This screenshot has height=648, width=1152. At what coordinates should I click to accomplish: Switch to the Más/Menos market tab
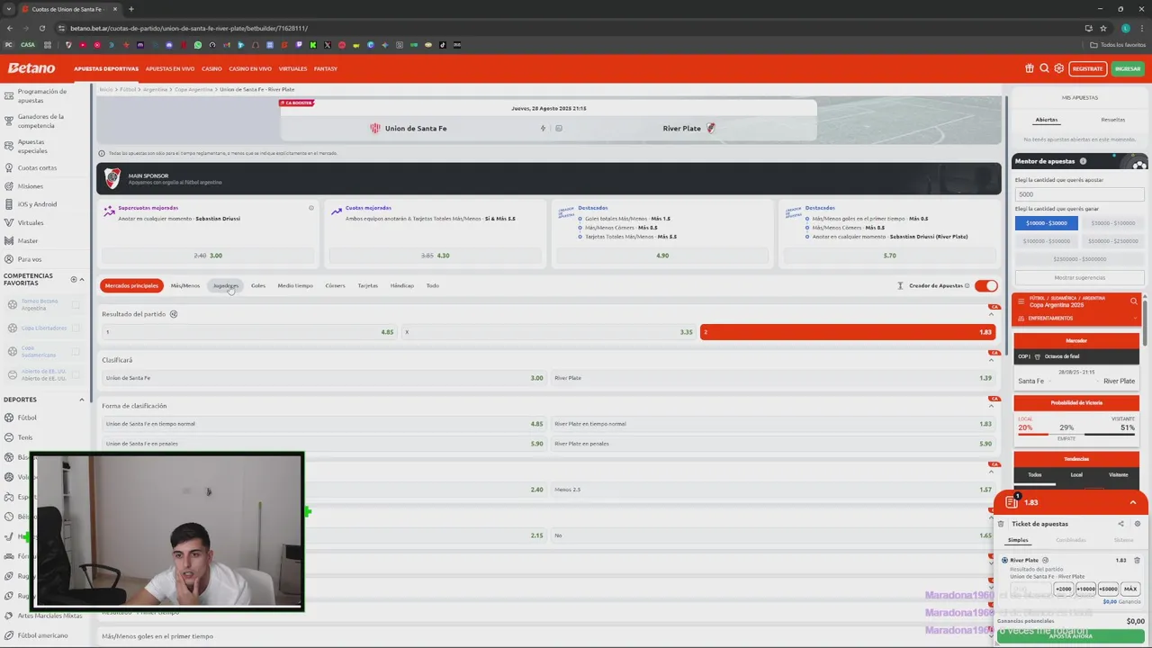[x=185, y=285]
